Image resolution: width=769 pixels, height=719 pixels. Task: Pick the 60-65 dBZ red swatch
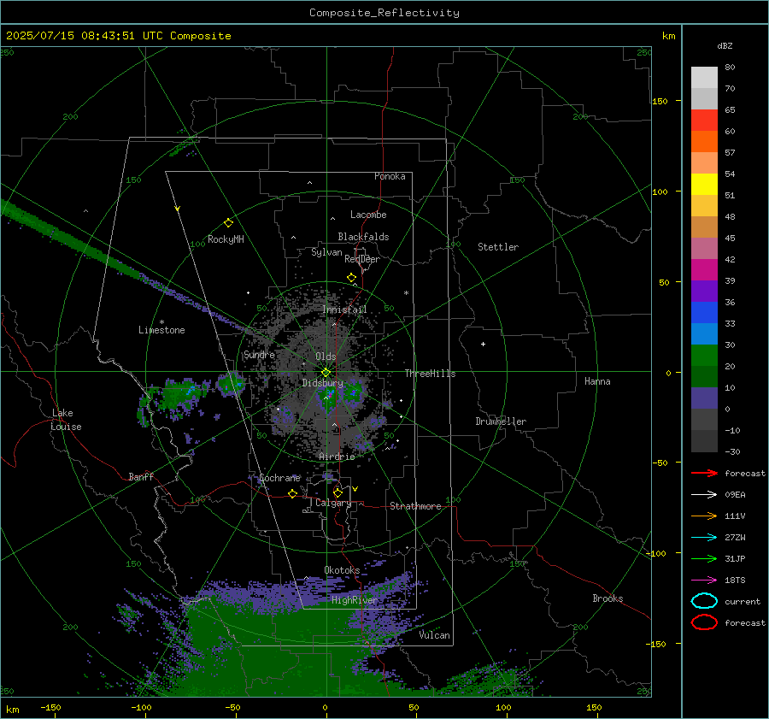point(704,121)
